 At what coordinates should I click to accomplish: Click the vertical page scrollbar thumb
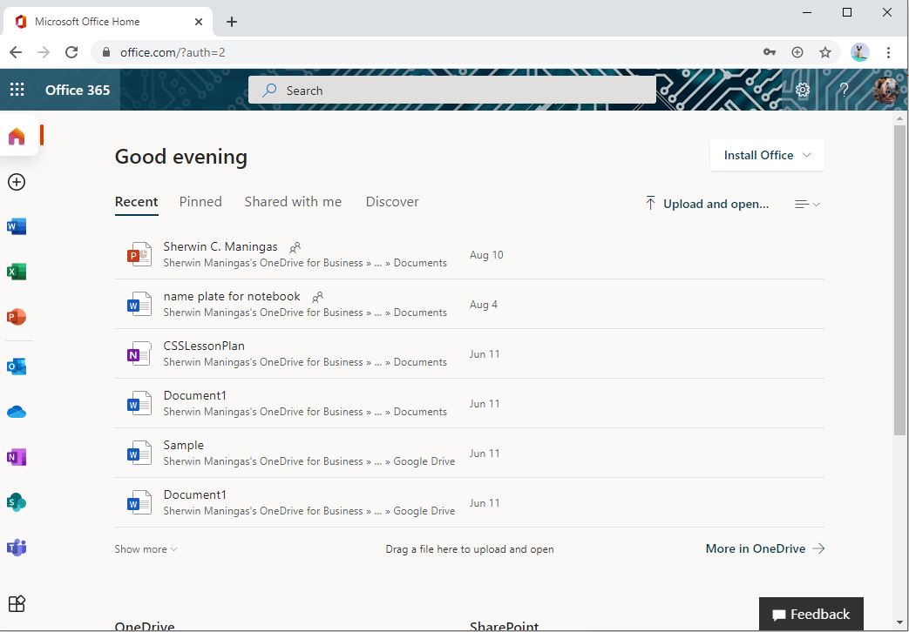899,279
